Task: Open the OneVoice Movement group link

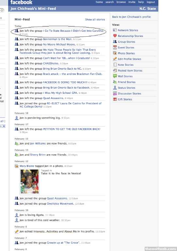Action: [x=60, y=204]
